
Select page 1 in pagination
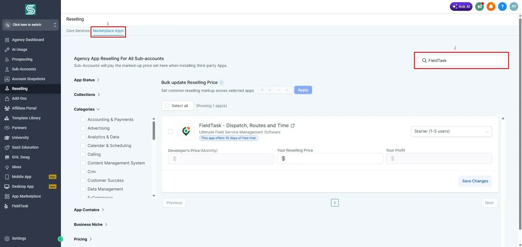point(335,203)
